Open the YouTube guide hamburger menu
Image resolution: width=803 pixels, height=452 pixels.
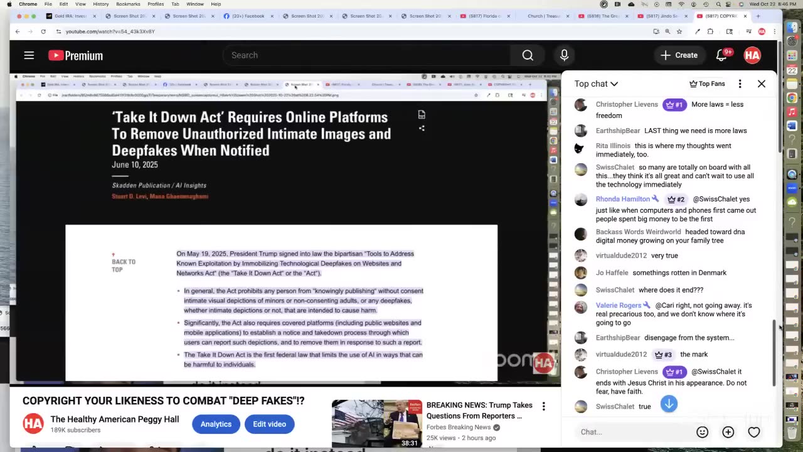tap(29, 55)
